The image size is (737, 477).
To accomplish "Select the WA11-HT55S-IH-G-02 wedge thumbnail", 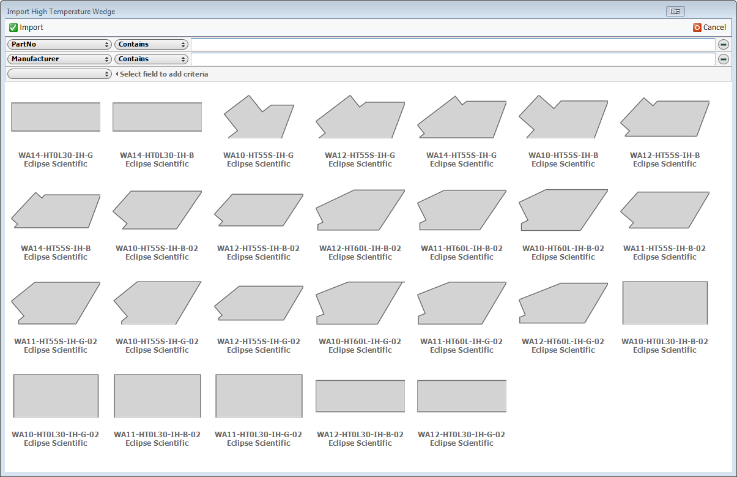I will (56, 302).
